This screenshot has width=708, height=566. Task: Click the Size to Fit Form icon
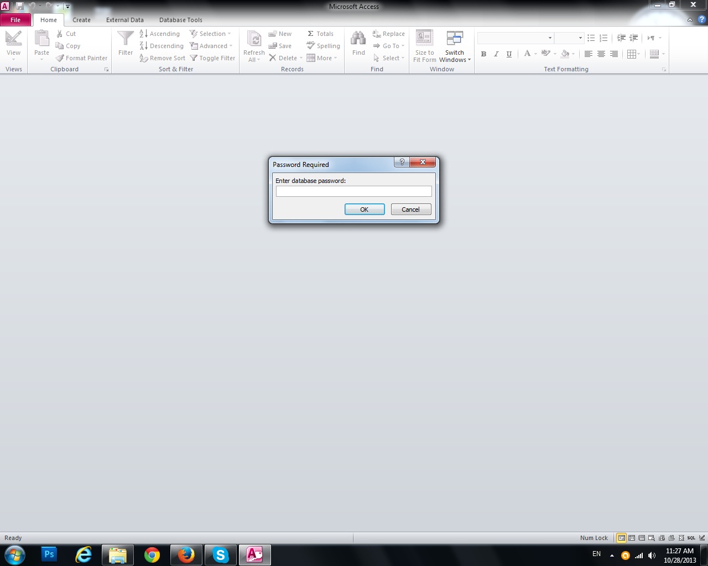[x=424, y=38]
